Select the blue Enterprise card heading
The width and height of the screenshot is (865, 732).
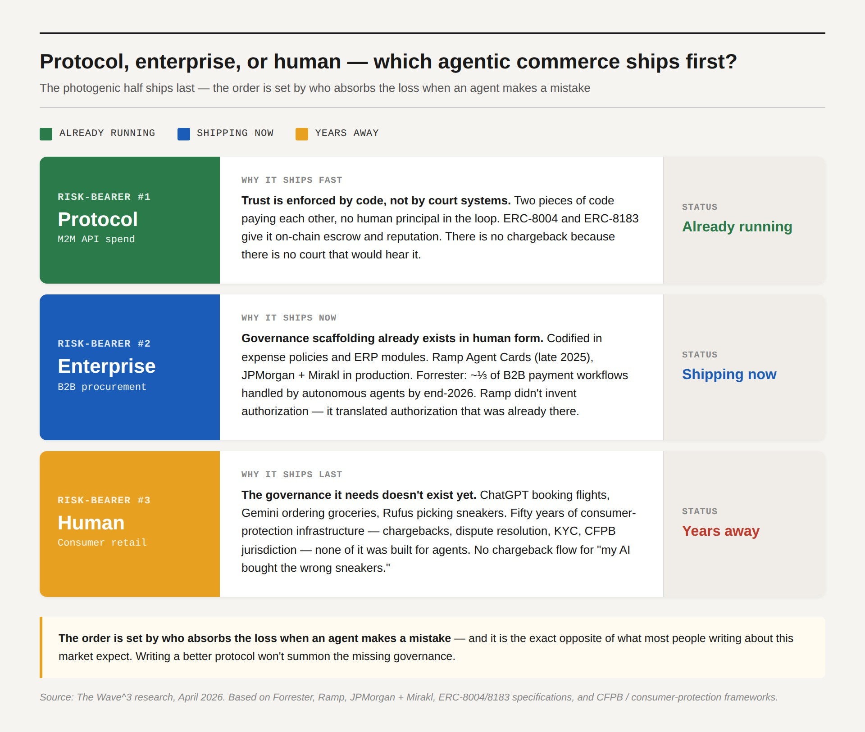click(107, 366)
